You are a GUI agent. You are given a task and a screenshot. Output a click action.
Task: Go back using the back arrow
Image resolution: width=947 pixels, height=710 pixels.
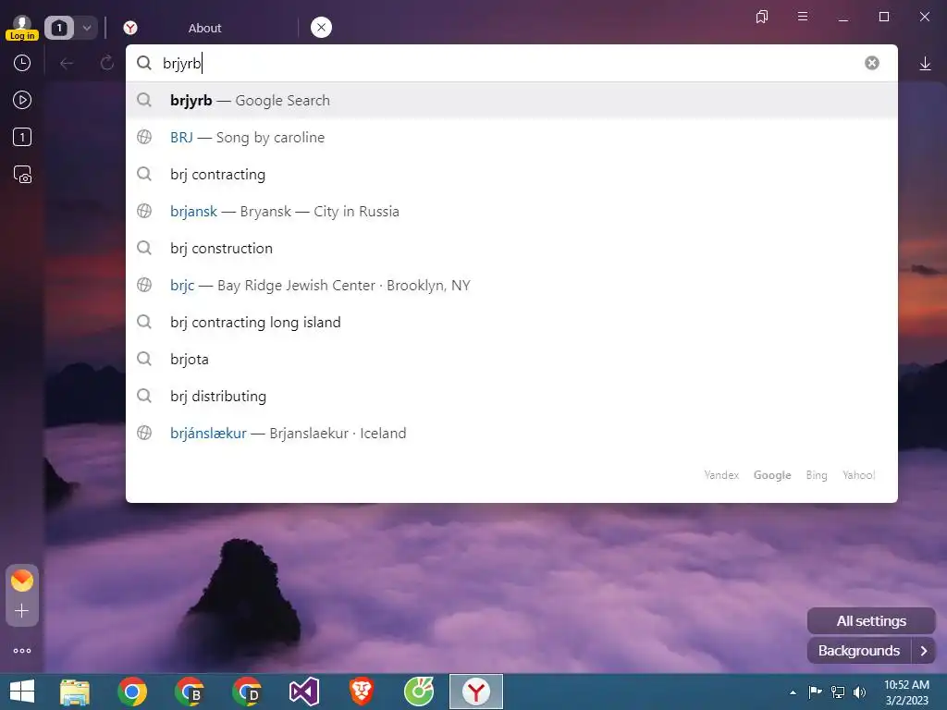click(67, 63)
